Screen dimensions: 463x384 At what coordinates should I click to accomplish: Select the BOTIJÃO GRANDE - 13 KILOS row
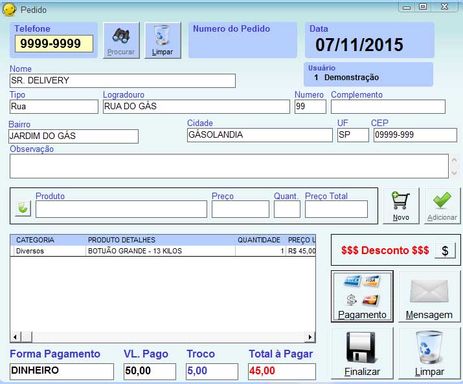click(x=163, y=251)
